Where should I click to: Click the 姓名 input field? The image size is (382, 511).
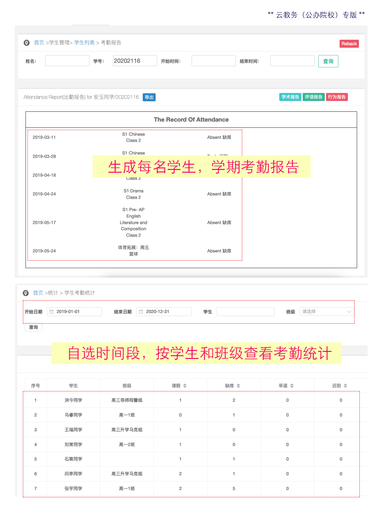coord(67,61)
